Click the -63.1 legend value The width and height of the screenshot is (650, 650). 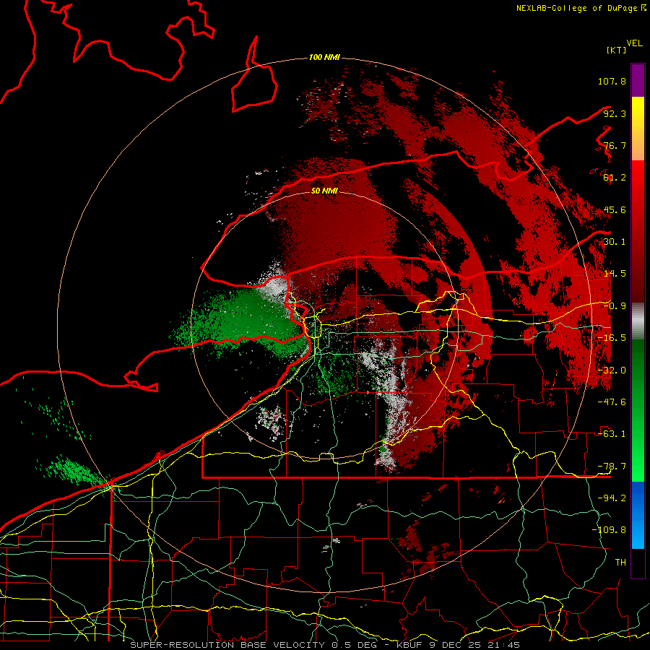coord(612,434)
